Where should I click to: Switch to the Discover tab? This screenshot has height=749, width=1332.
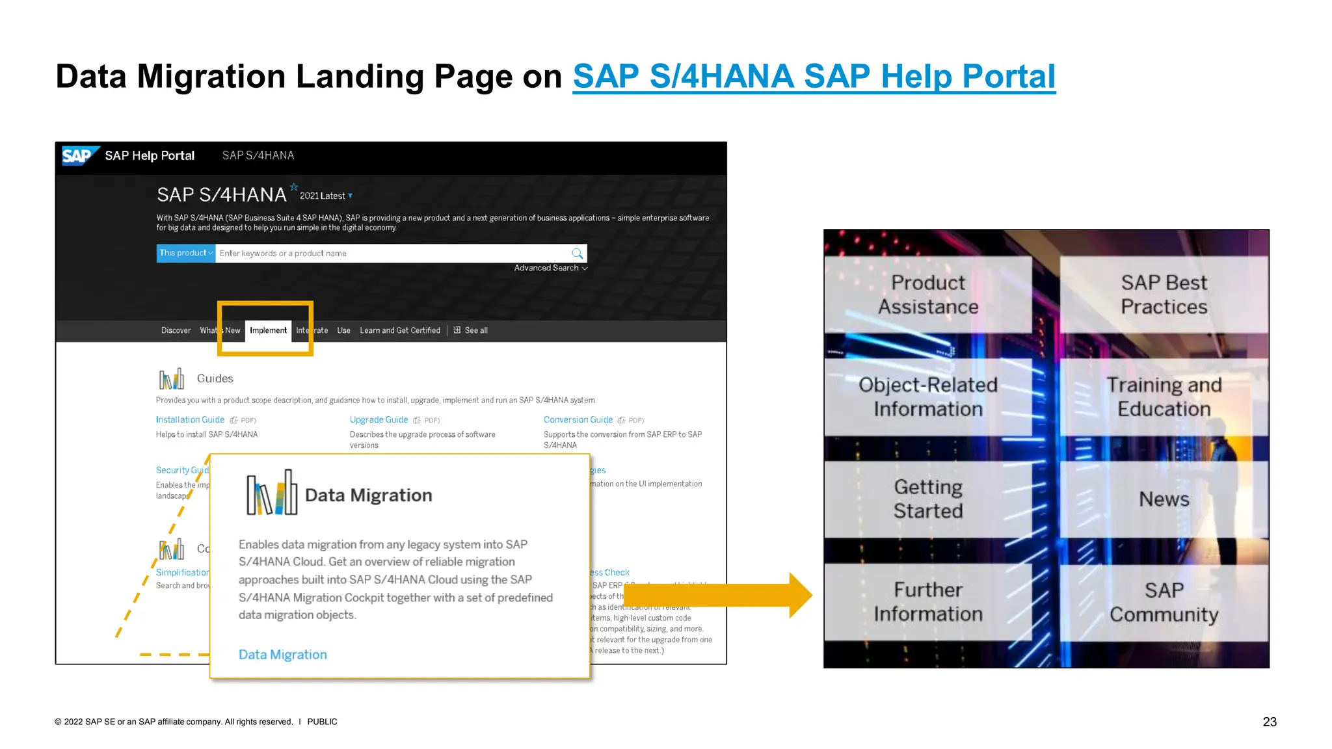pos(176,330)
